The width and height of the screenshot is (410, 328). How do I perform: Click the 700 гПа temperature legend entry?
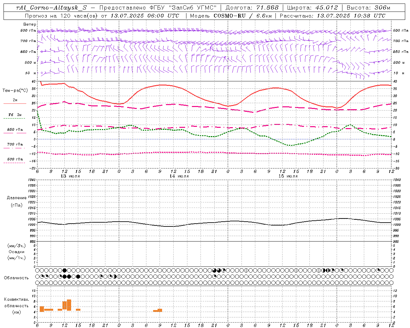pyautogui.click(x=15, y=144)
